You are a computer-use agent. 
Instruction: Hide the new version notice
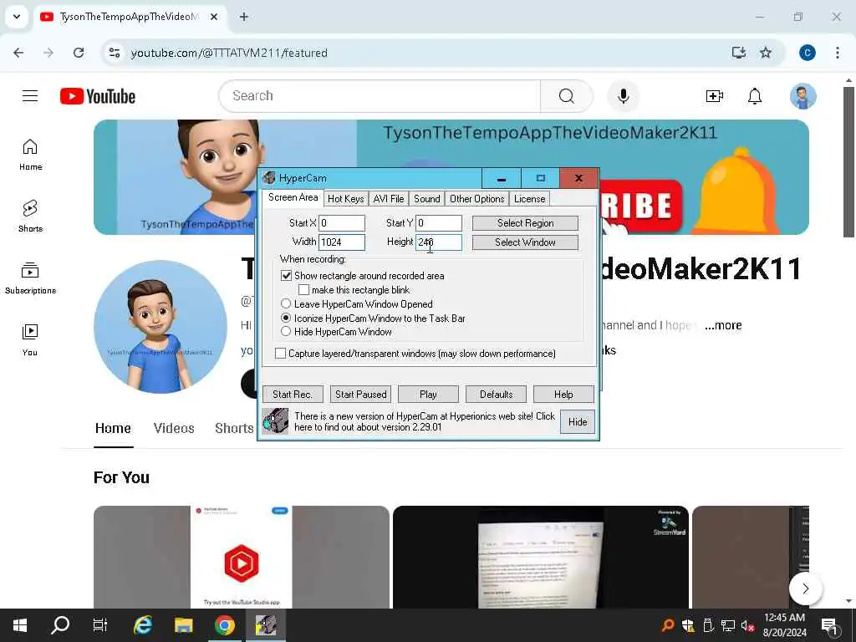tap(578, 422)
